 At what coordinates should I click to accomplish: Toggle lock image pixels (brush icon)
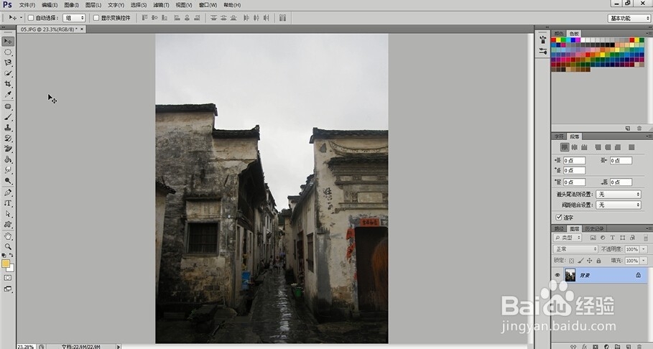point(580,261)
